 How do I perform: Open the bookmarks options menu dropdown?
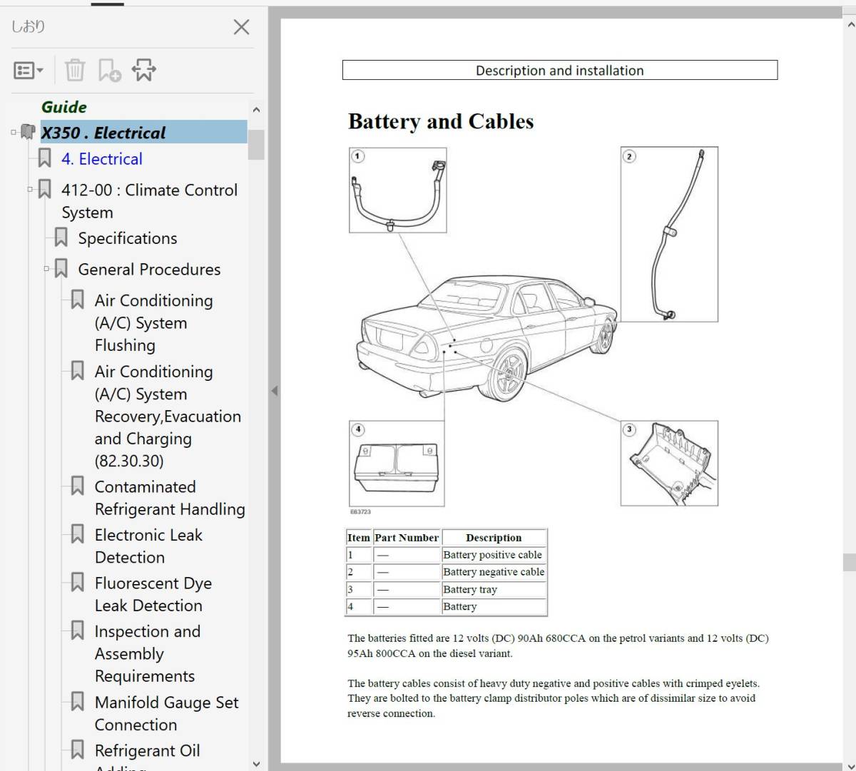click(x=29, y=71)
